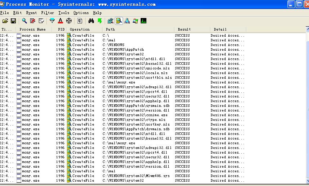This screenshot has height=186, width=309.
Task: Open the Event menu
Action: click(31, 13)
